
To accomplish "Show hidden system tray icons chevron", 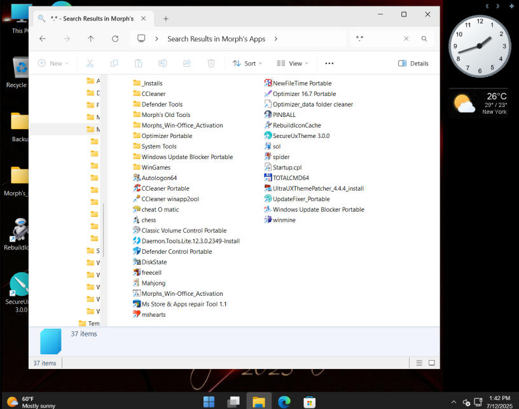I will 453,402.
